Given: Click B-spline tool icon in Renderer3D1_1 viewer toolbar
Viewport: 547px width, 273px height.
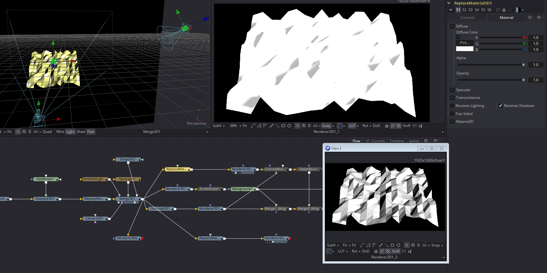Looking at the screenshot, I should pos(259,126).
